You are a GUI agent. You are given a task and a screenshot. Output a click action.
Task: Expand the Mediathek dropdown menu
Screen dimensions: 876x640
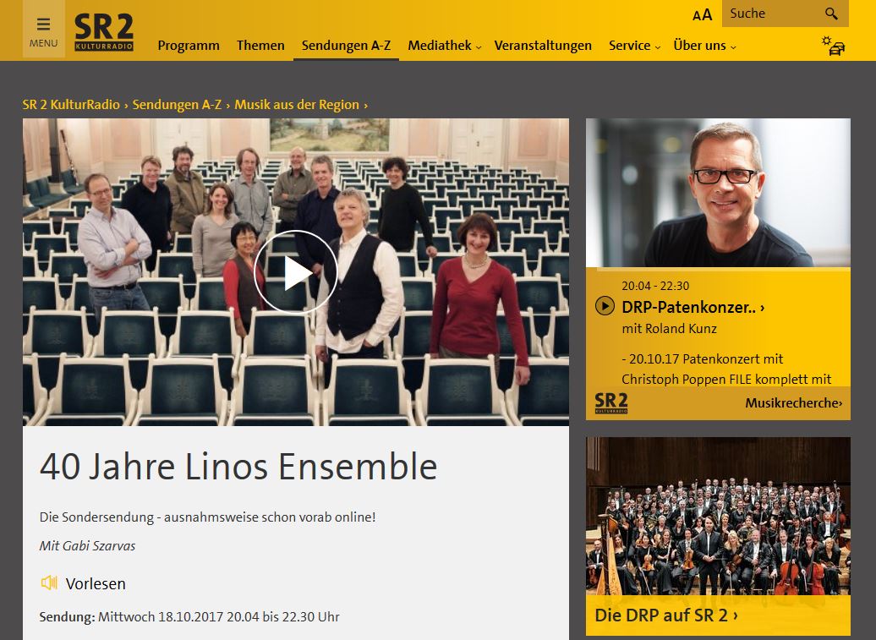click(x=444, y=46)
